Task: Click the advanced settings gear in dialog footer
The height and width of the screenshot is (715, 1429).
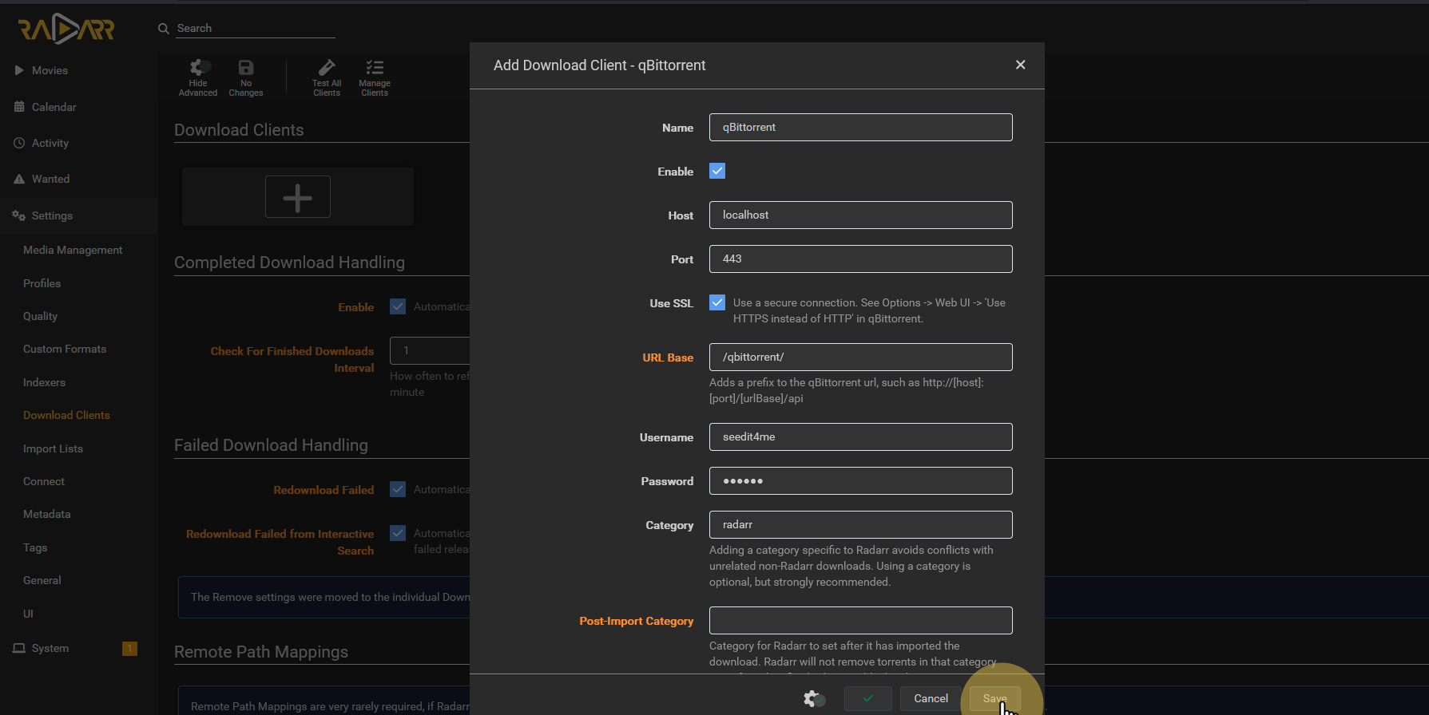Action: coord(814,699)
